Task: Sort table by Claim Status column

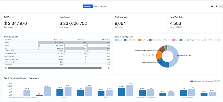Action: [9, 40]
